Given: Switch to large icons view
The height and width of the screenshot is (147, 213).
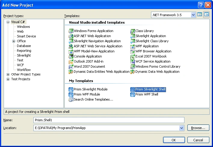Looking at the screenshot, I should [199, 14].
